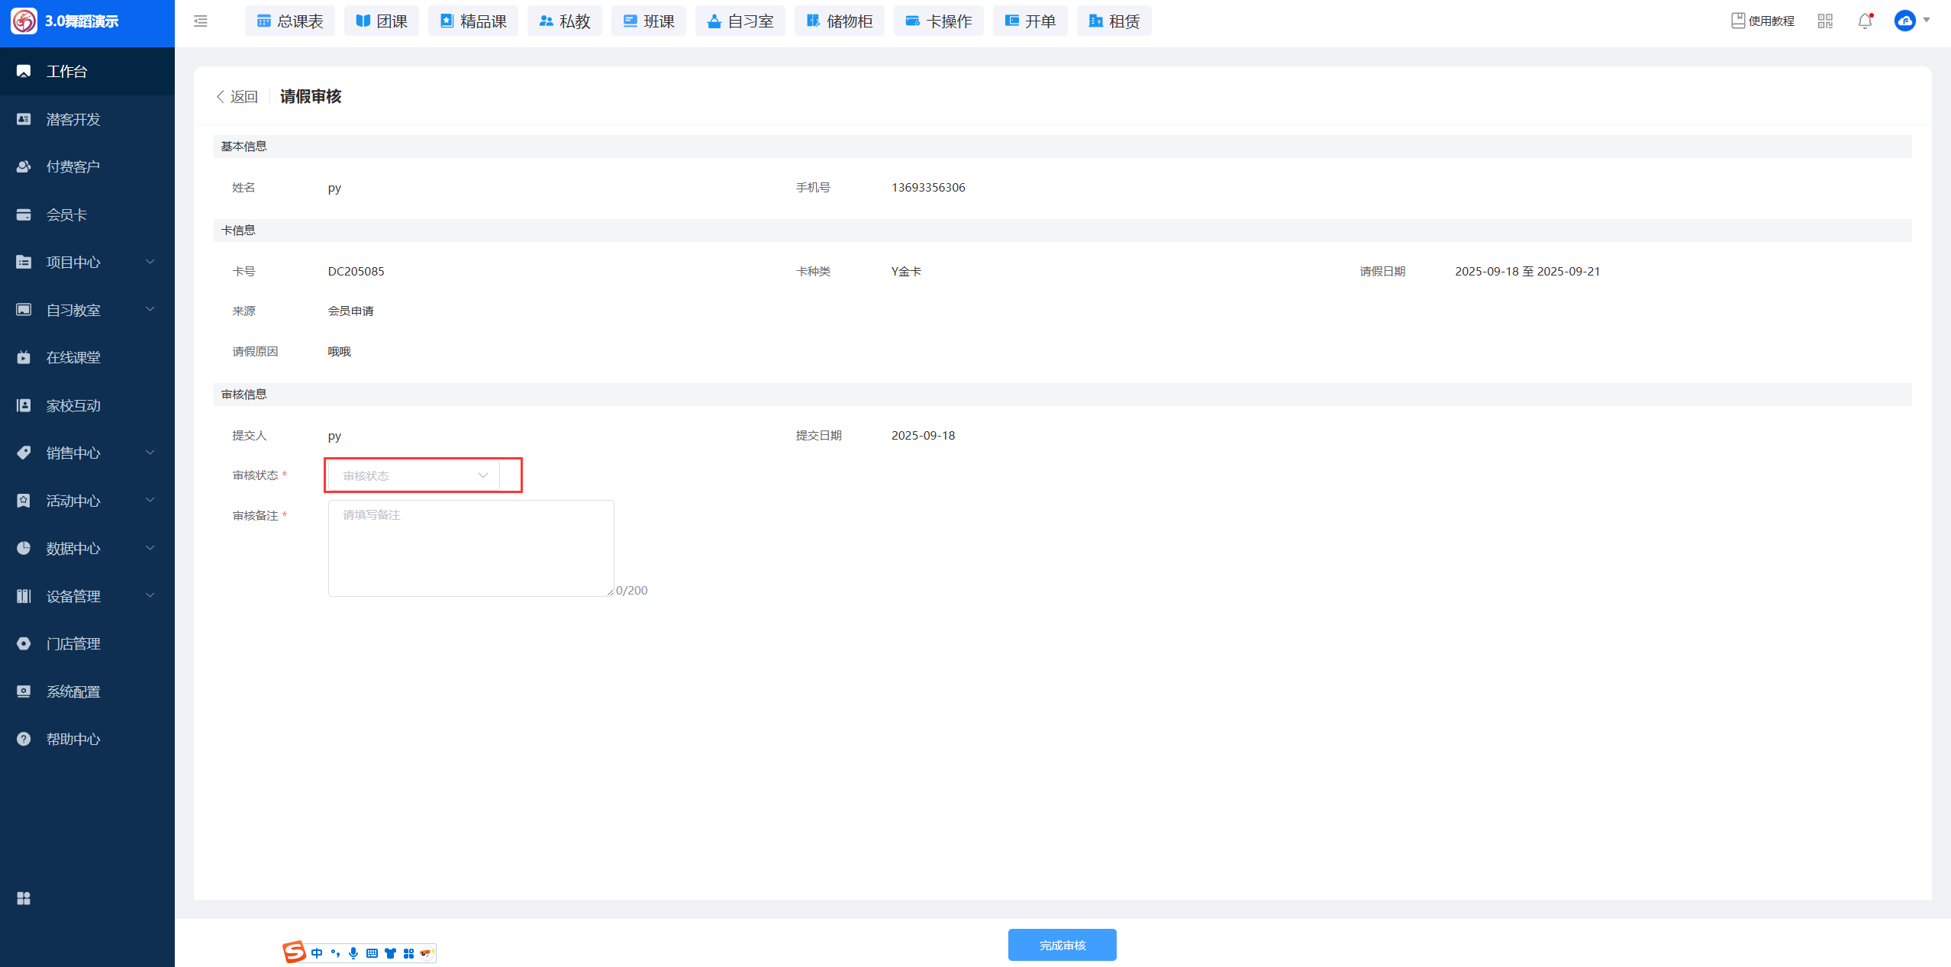Focus the 审核备注 remarks textarea

point(471,548)
